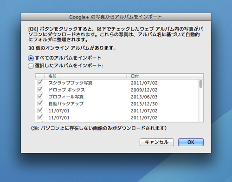Select the 自動バックアップ album name
Screen dimensions: 232x182
click(x=66, y=104)
